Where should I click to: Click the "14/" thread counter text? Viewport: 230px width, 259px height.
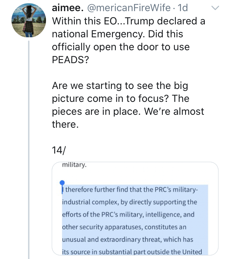(59, 151)
